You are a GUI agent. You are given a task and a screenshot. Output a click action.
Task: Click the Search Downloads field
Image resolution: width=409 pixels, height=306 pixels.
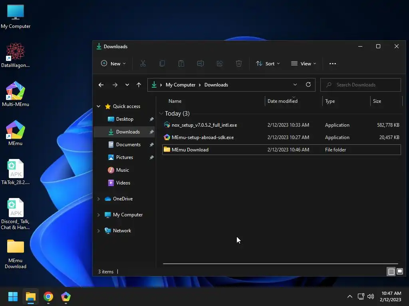361,85
